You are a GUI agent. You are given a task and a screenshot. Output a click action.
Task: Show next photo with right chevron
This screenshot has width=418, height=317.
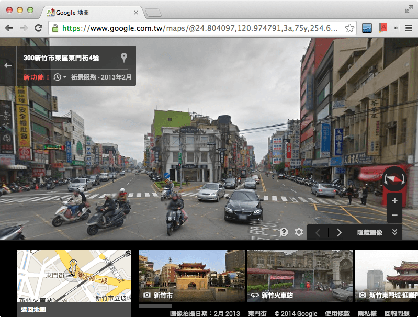coord(339,233)
